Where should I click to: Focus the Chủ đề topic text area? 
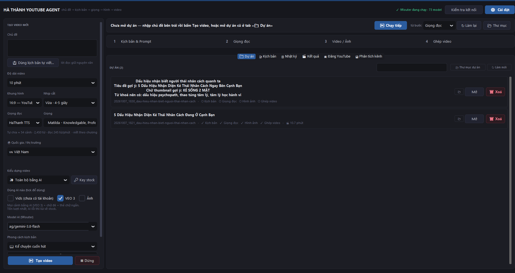(x=52, y=48)
